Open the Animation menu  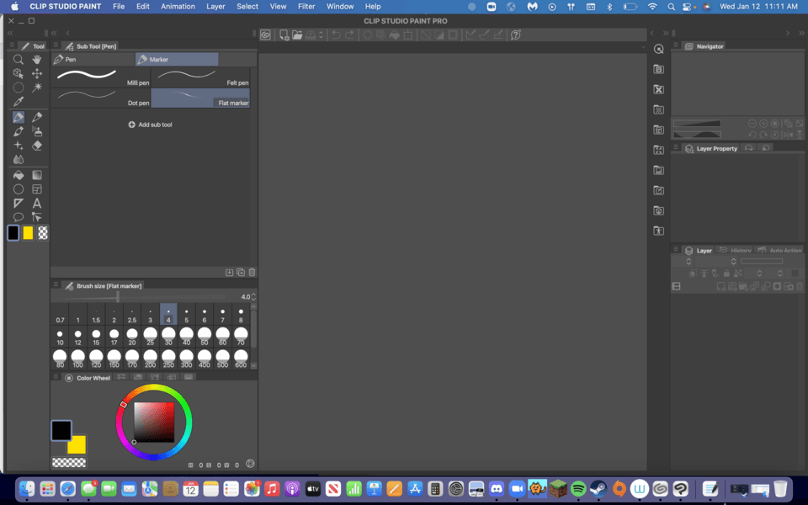tap(178, 7)
